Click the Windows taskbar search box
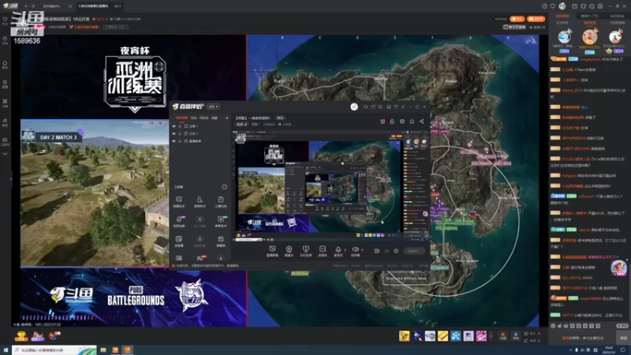Viewport: 631px width, 355px height. click(x=54, y=350)
